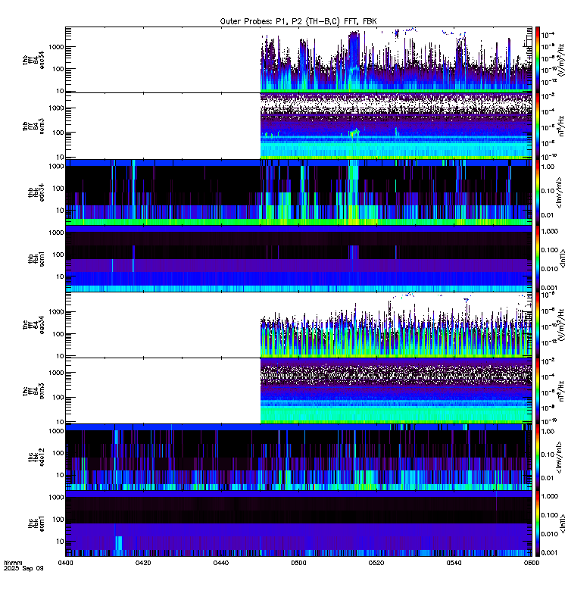The width and height of the screenshot is (568, 606).
Task: Click the 10 y-axis tick of thb fbk edc34 panel
Action: coord(60,211)
